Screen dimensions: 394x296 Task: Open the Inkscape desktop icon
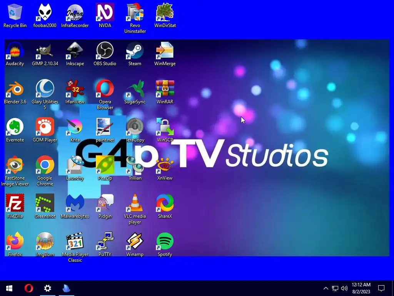[x=75, y=54]
